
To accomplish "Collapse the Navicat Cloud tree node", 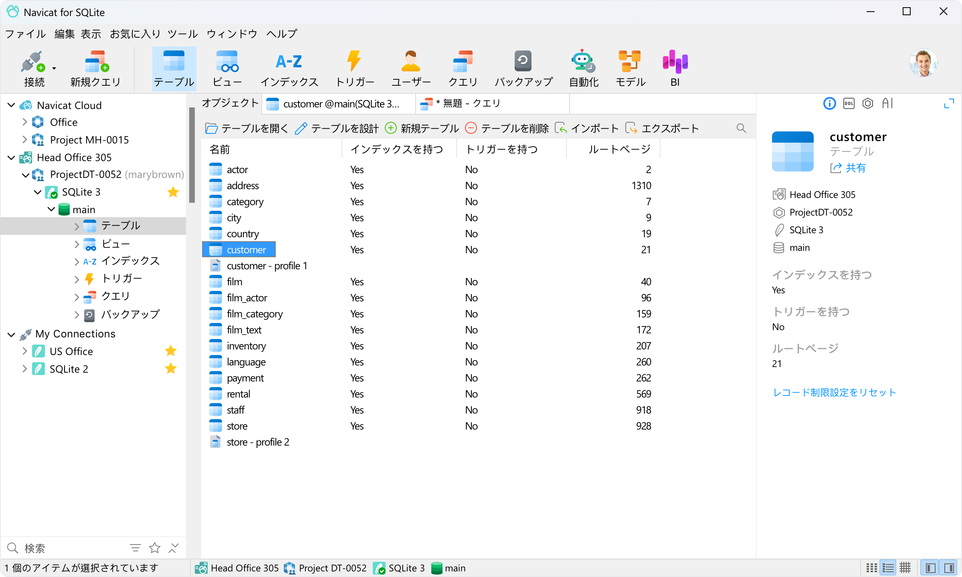I will coord(12,105).
